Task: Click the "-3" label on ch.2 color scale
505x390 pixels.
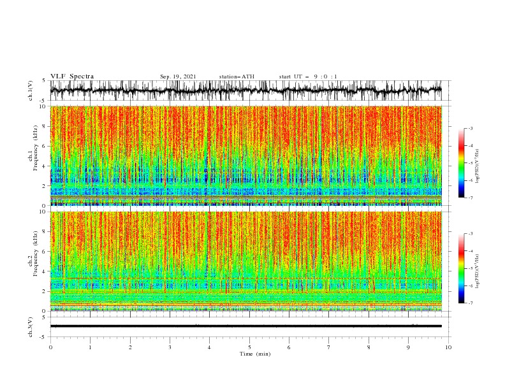Action: (x=471, y=234)
